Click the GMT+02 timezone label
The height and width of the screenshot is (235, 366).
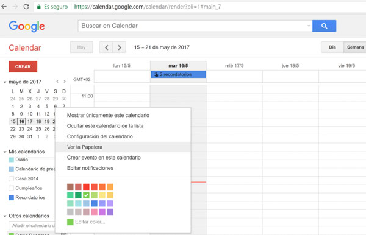pyautogui.click(x=82, y=79)
